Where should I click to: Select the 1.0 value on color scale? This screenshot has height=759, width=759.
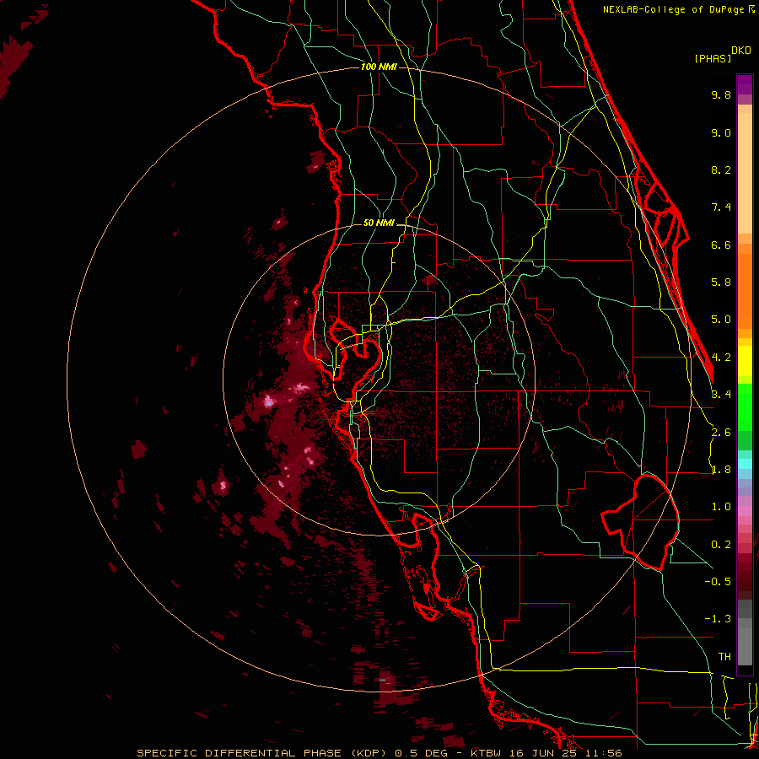coord(721,507)
